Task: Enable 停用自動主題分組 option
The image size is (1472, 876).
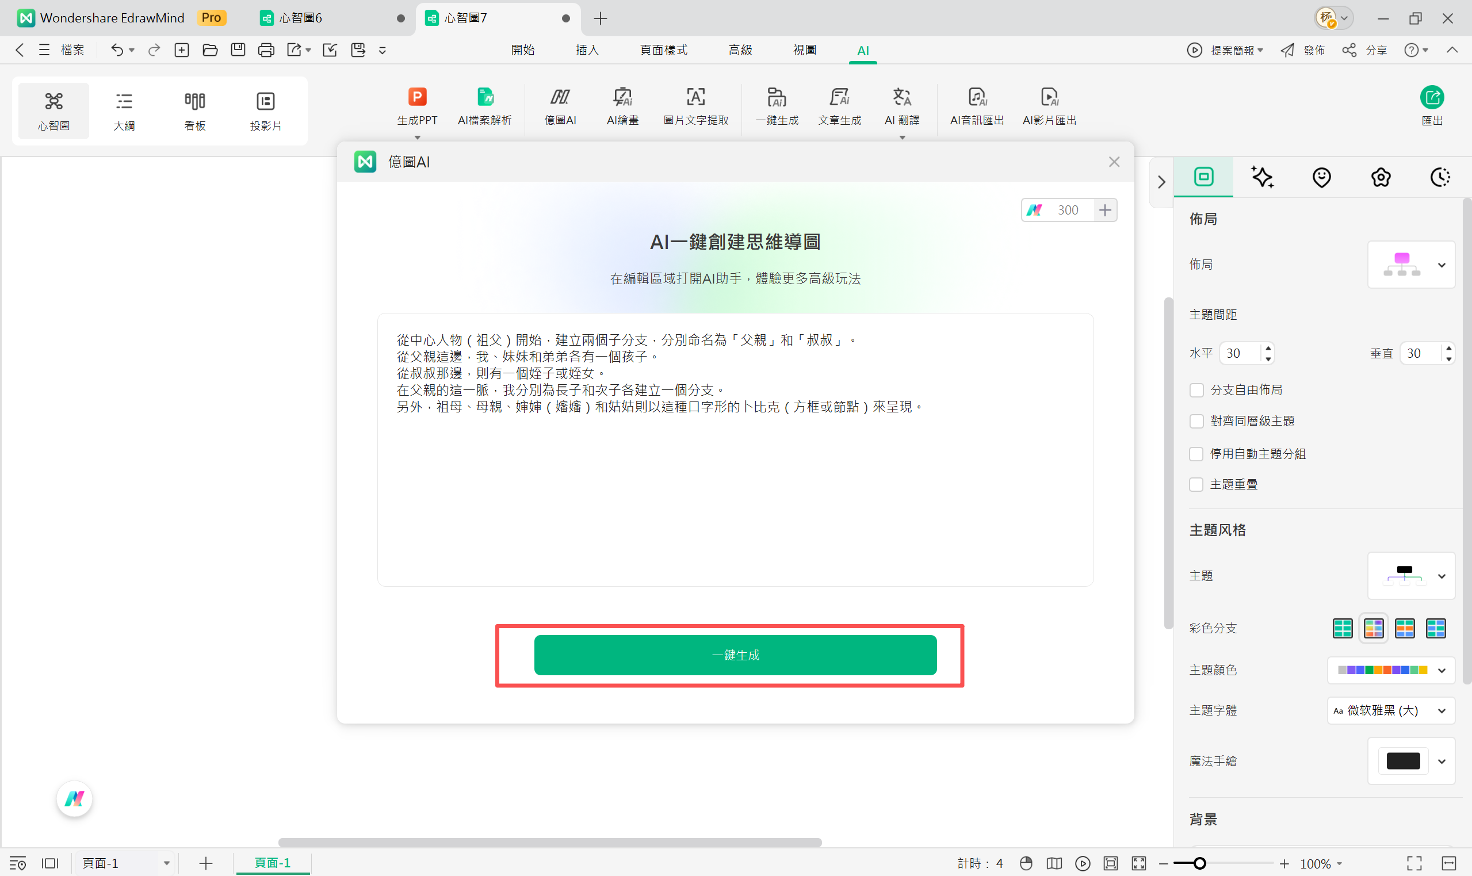Action: [1197, 453]
